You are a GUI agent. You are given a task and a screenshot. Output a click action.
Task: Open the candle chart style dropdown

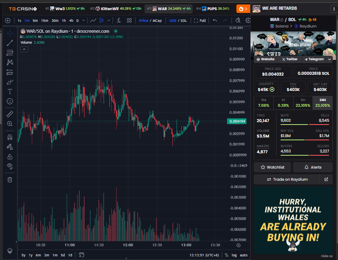[108, 19]
